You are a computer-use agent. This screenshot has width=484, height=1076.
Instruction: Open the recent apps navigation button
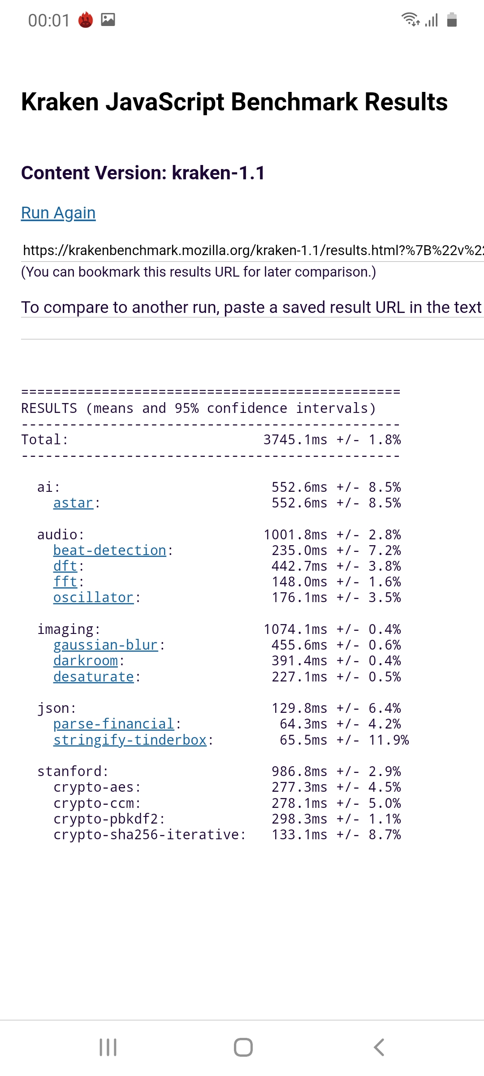point(108,1047)
